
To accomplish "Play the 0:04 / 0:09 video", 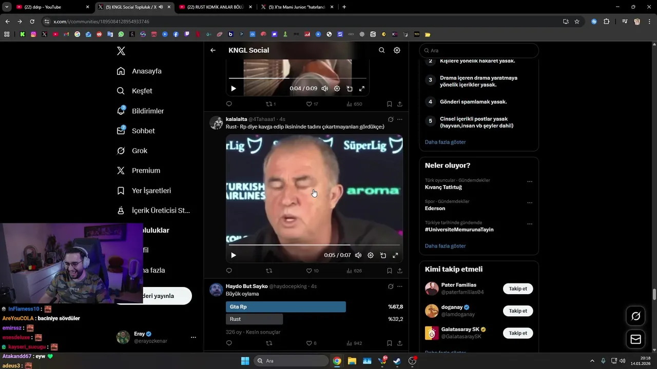I will click(234, 88).
